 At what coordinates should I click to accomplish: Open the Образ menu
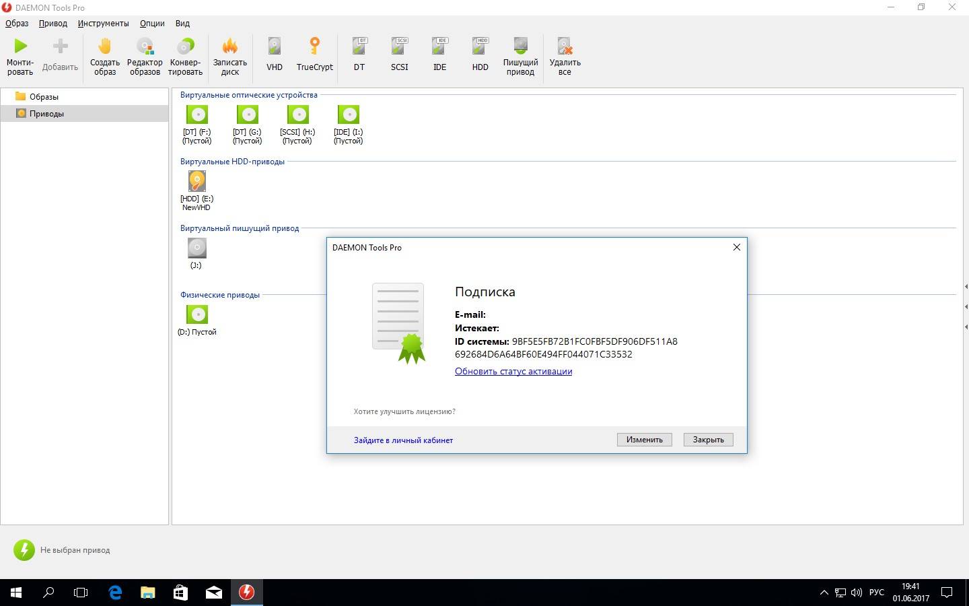17,23
